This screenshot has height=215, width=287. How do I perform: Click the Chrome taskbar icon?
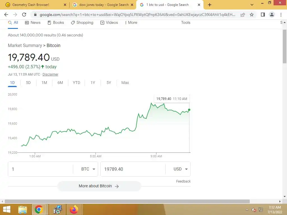pos(39,209)
